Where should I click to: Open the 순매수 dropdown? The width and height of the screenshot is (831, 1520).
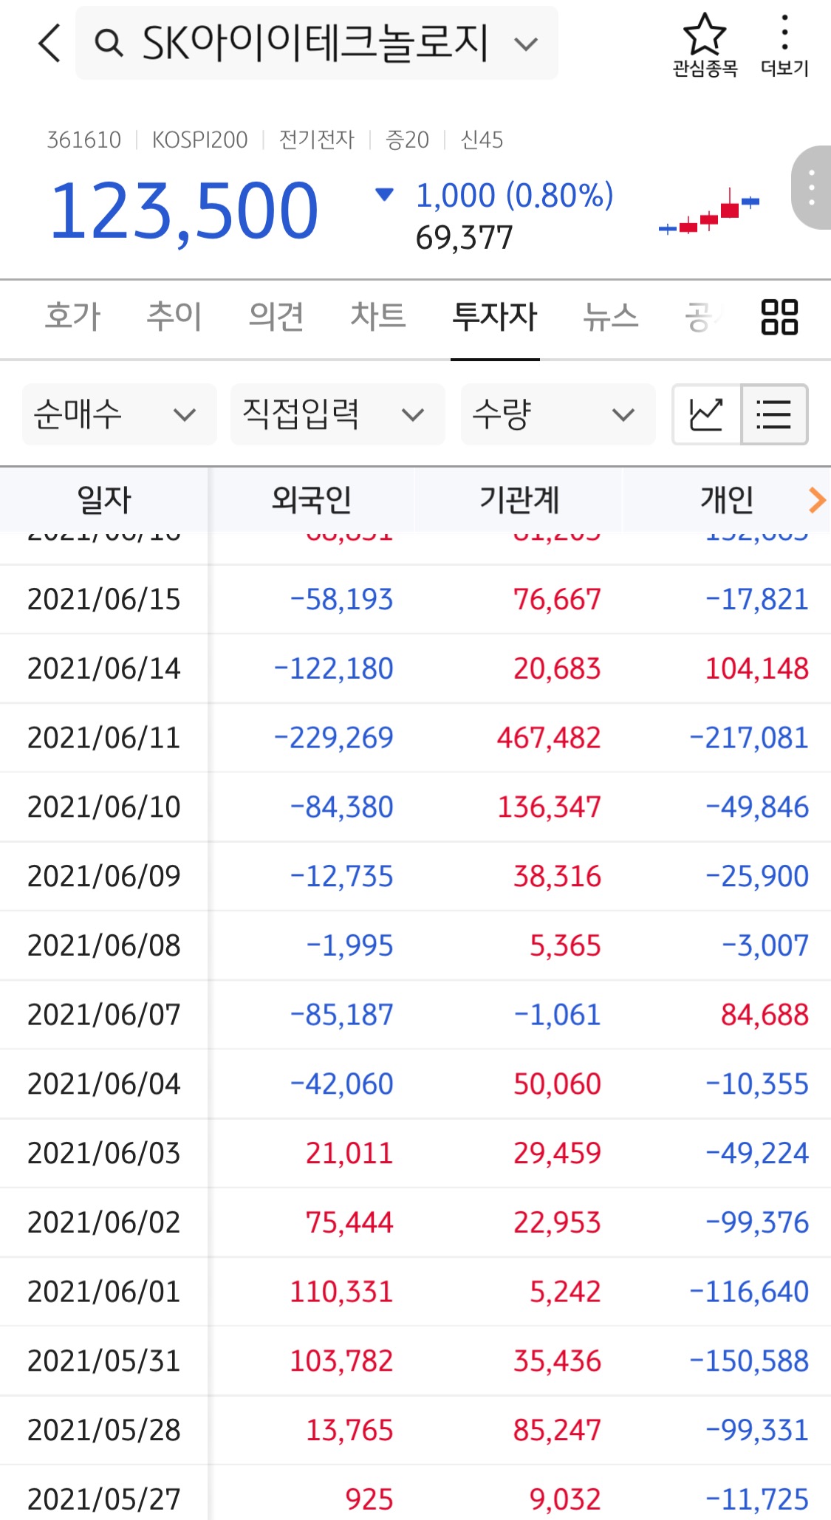coord(120,414)
